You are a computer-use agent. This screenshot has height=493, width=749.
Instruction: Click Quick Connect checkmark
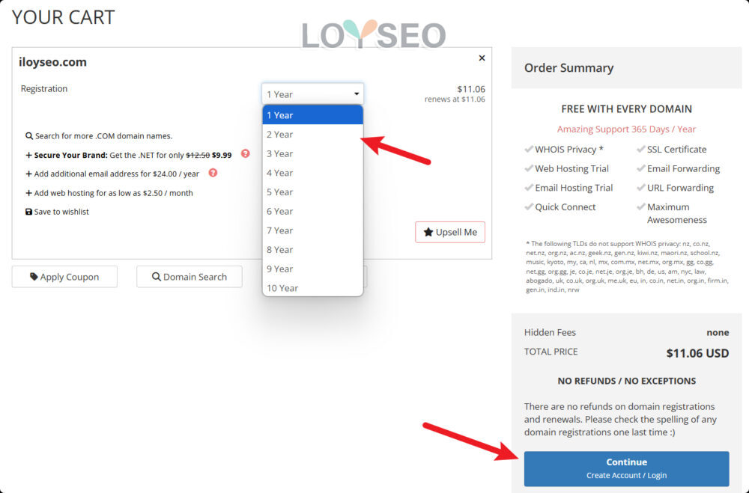pos(529,206)
